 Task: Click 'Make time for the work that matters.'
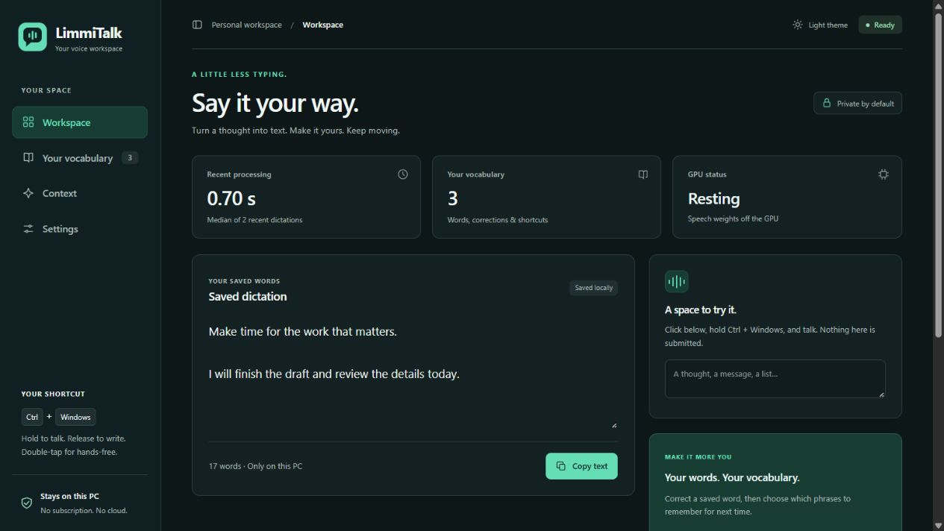[x=303, y=331]
